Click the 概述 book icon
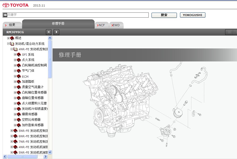Viewport: 237px width, 159px height. [12, 38]
